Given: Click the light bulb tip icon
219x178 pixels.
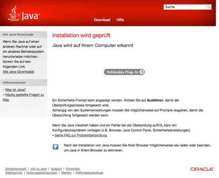Looking at the screenshot, I should [55, 147].
